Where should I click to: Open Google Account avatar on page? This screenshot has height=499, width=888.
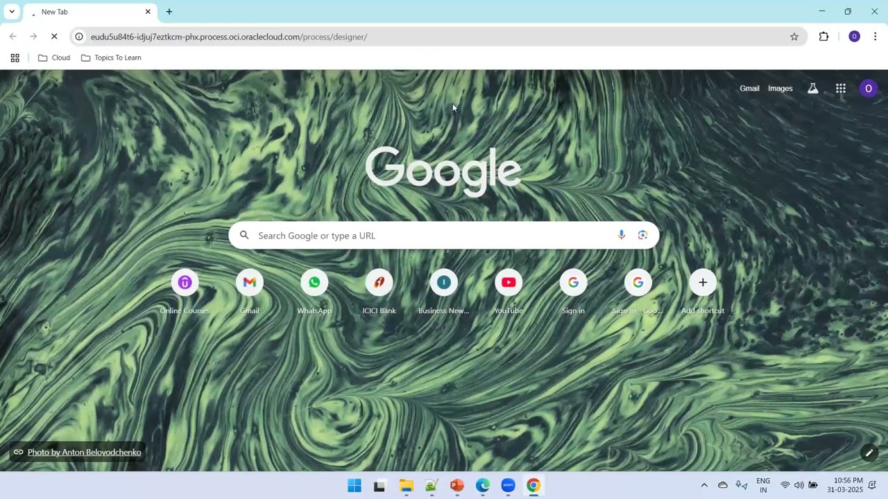coord(868,89)
